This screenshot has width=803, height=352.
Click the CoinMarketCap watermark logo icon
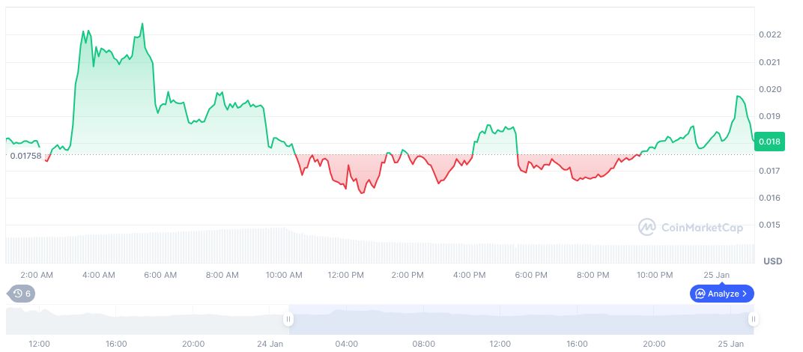647,227
